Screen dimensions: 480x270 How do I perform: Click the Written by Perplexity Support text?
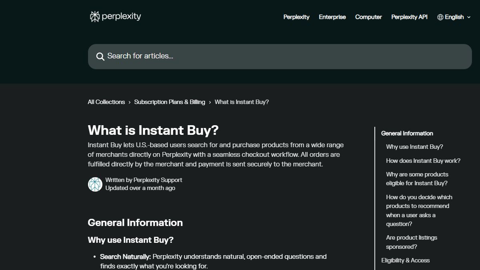click(x=144, y=180)
